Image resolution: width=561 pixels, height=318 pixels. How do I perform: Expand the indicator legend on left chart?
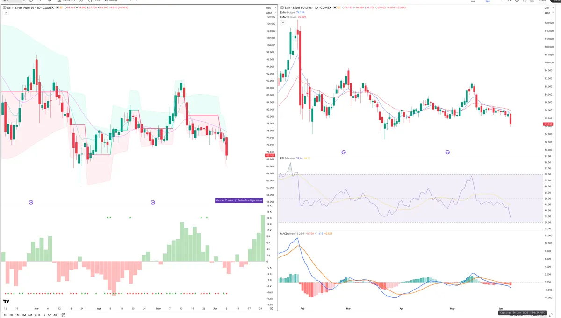[5, 13]
